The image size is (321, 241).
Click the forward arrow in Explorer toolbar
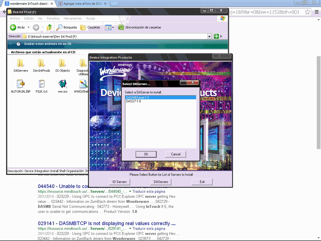click(x=36, y=27)
